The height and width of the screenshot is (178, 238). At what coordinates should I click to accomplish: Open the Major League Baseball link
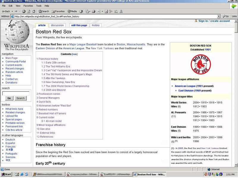pyautogui.click(x=83, y=44)
